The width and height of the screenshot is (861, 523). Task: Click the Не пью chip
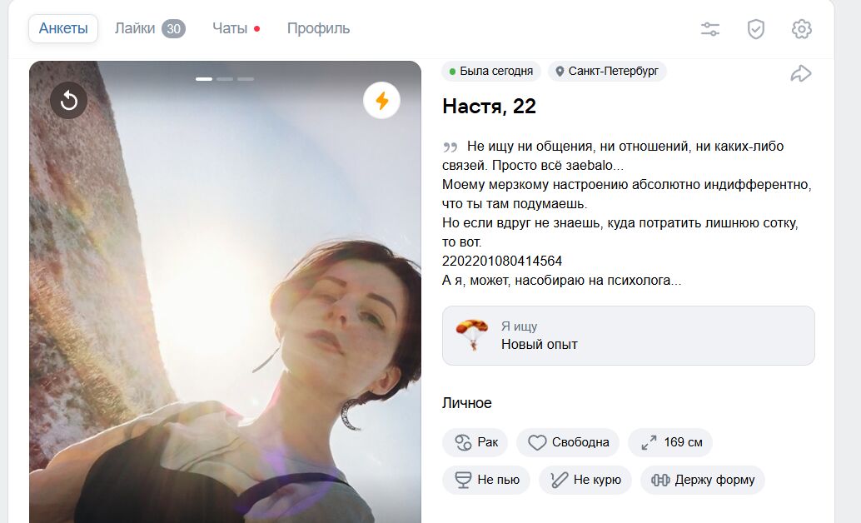pos(485,480)
